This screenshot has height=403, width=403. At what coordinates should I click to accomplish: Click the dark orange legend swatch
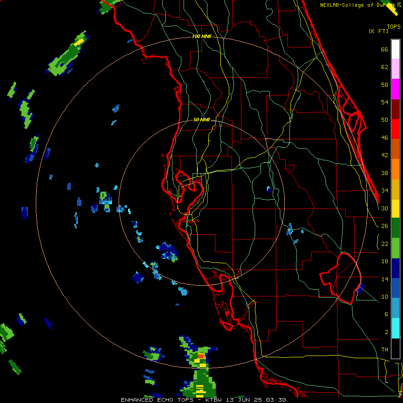coord(395,149)
